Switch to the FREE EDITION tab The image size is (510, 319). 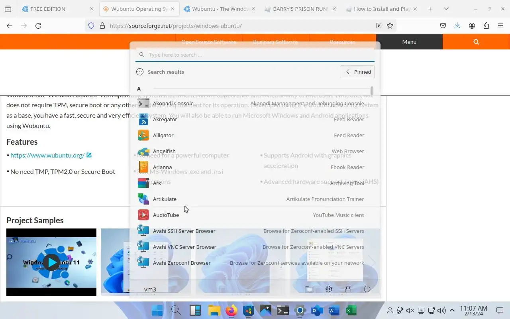pos(58,9)
